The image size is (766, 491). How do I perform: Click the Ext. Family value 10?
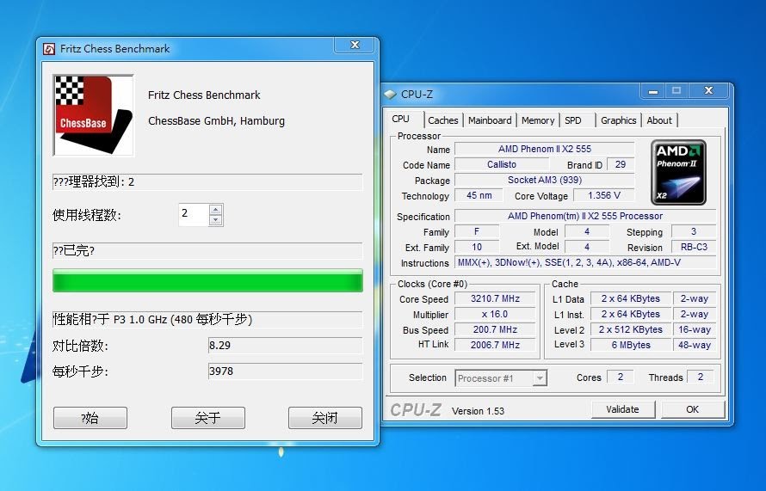point(477,247)
